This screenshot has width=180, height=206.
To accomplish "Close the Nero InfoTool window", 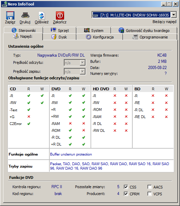I will (x=176, y=4).
